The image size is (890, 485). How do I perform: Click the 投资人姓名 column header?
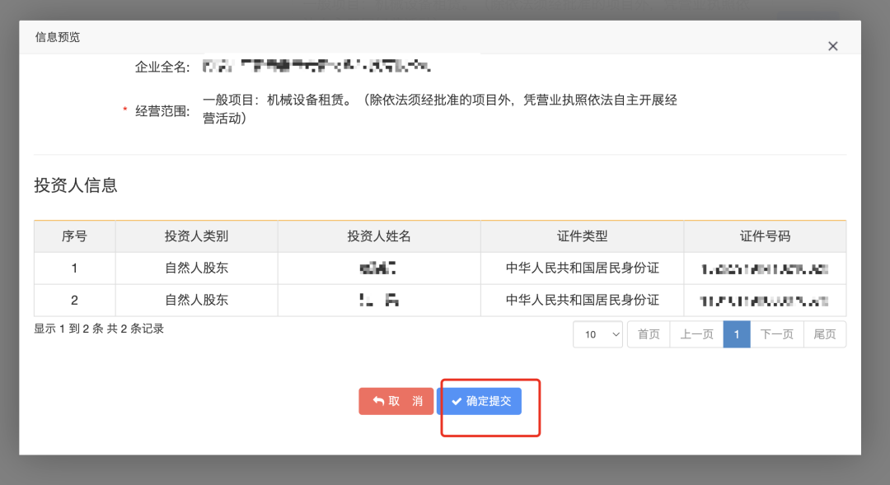click(378, 236)
